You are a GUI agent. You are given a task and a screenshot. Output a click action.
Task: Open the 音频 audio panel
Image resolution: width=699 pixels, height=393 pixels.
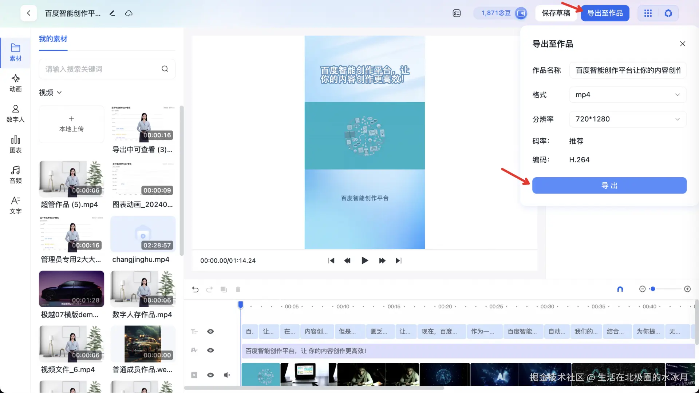point(15,174)
